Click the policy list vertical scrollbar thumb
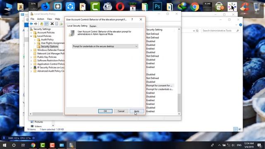Screen dimensions: 265x149 point(179,103)
